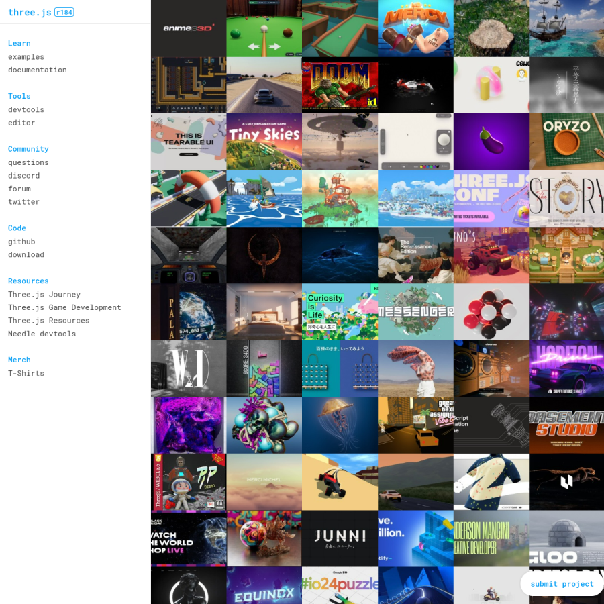Open Needle devtools link
This screenshot has height=604, width=604.
42,333
